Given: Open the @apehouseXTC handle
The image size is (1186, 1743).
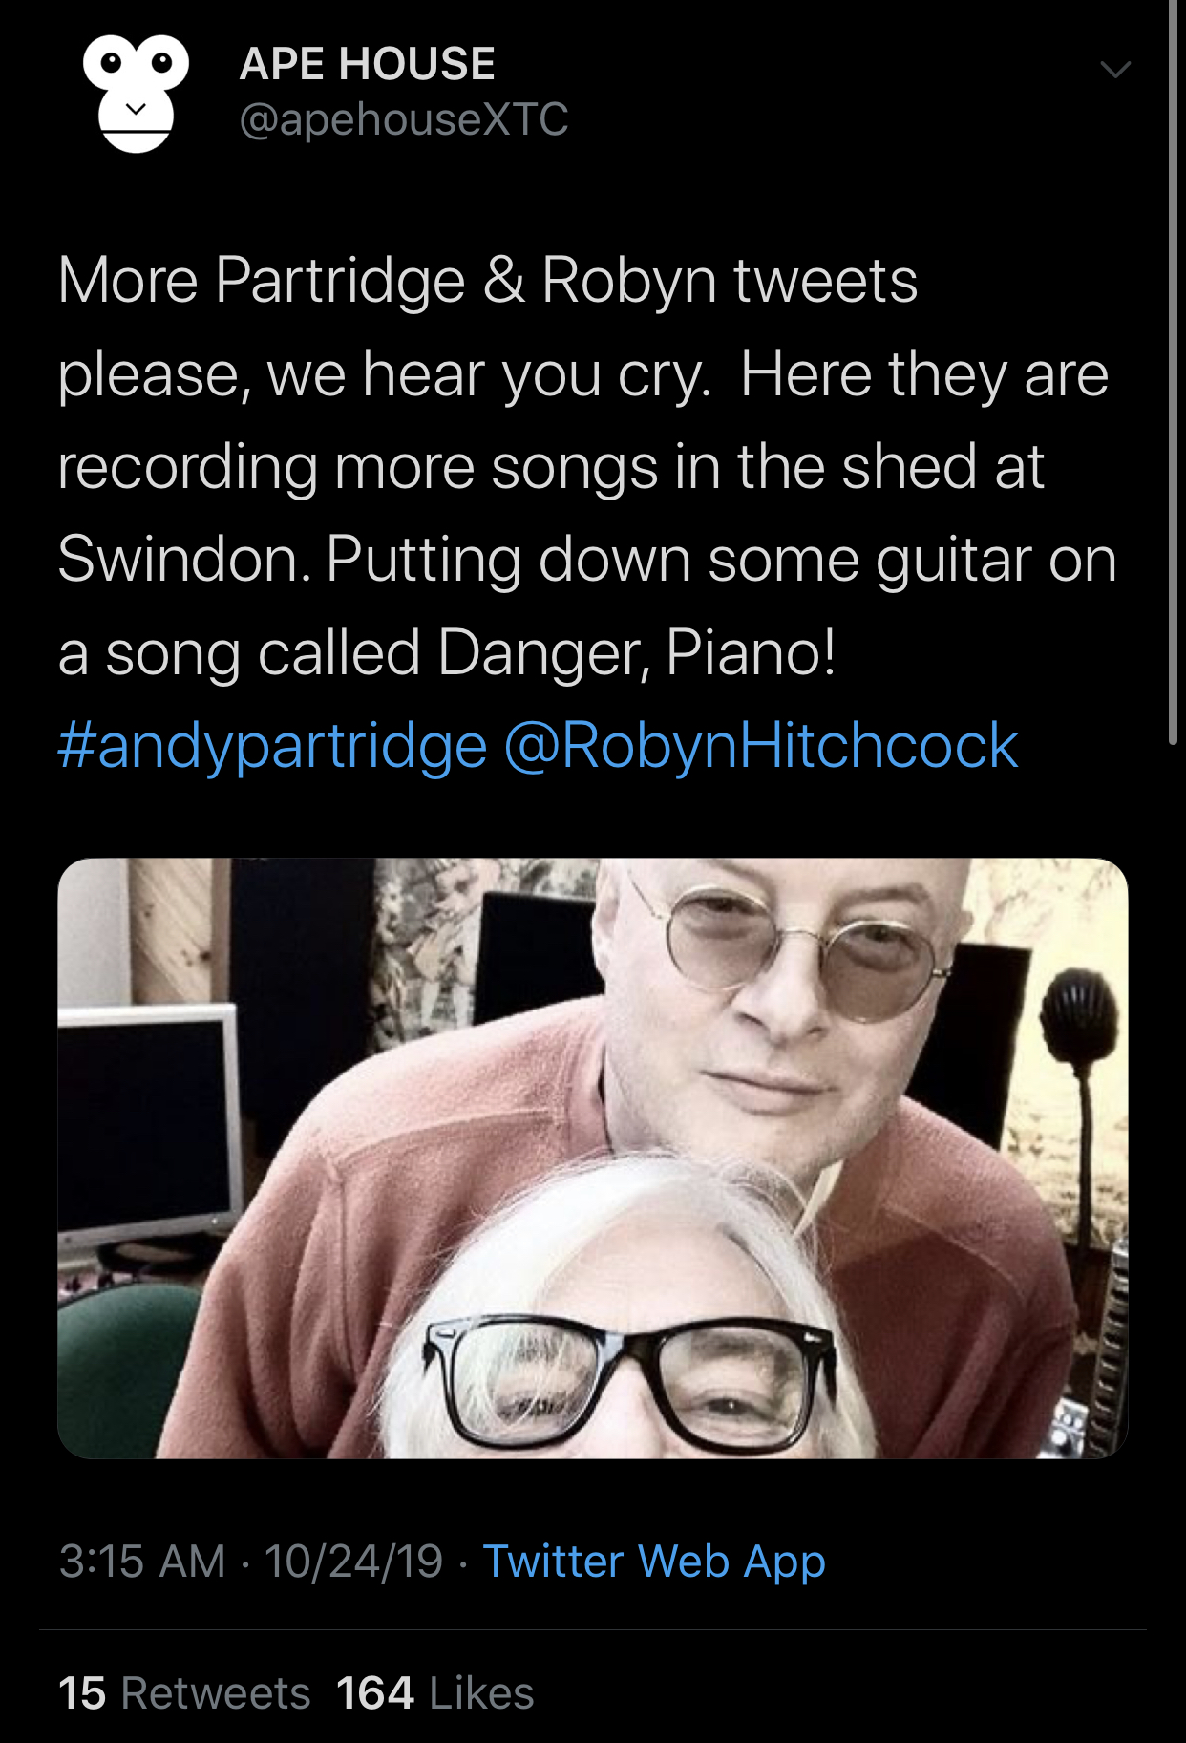Looking at the screenshot, I should (403, 119).
